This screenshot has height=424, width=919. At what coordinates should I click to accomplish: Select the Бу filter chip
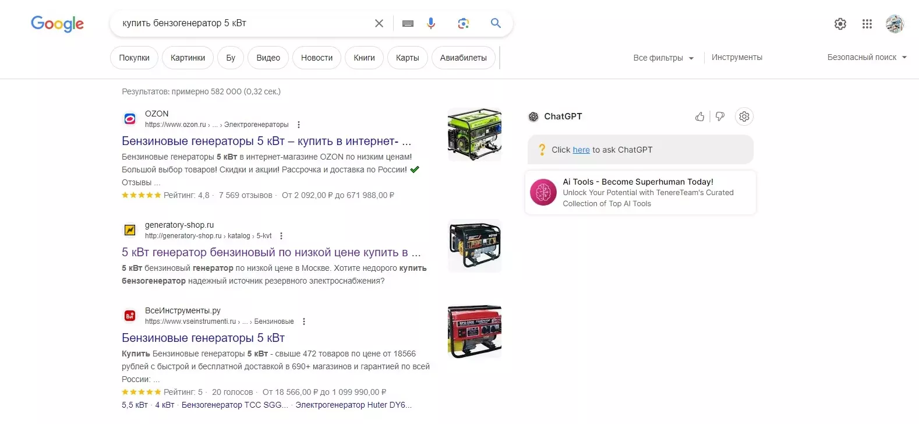point(231,58)
